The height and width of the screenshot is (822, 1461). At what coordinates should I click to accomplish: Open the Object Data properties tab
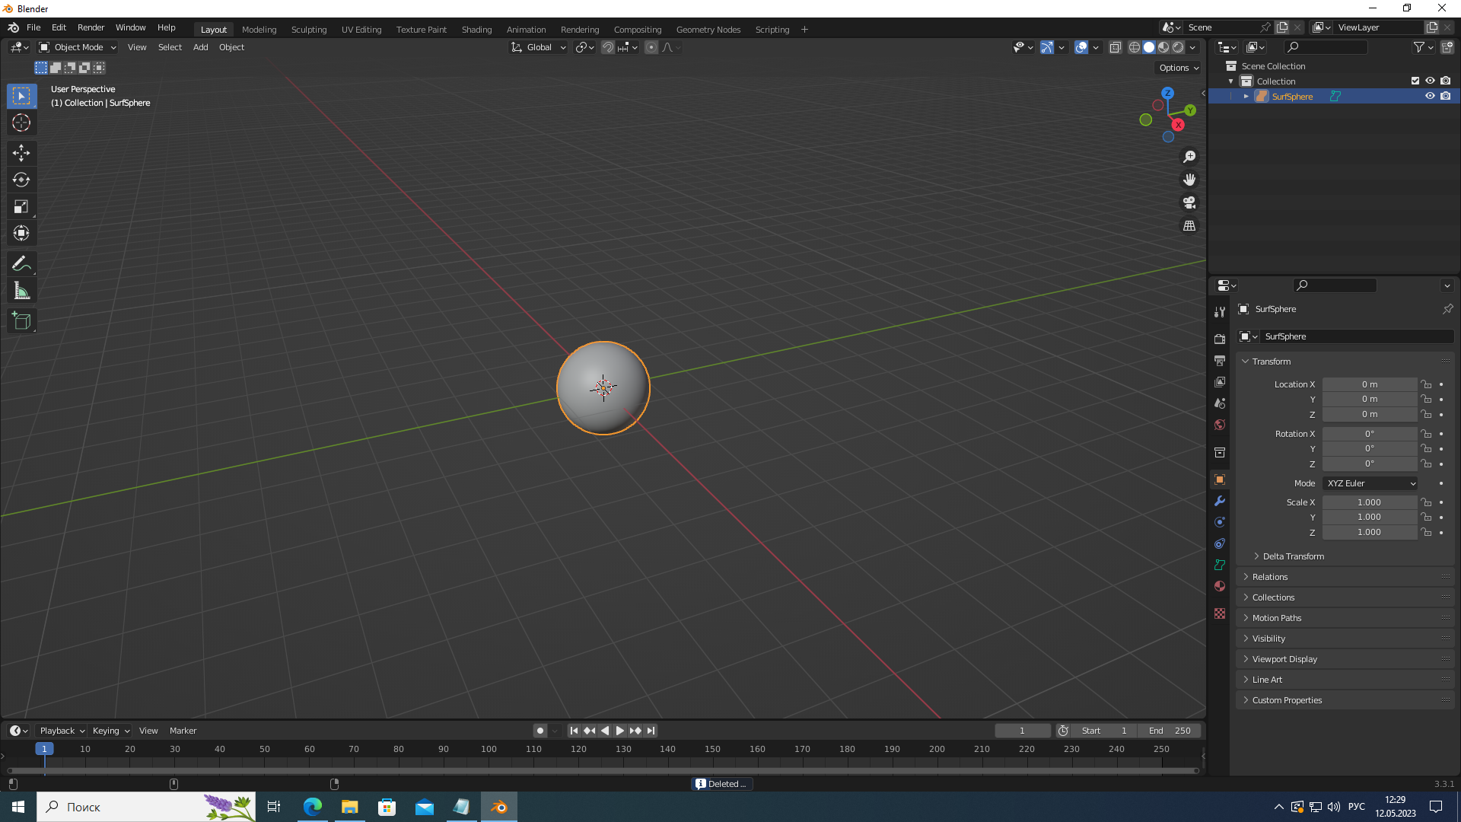1220,565
